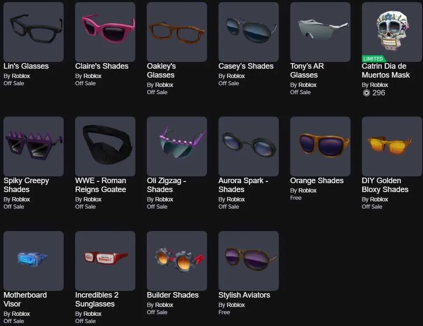The width and height of the screenshot is (423, 326).
Task: Open the Casey's Shades aviator image
Action: coord(249,32)
